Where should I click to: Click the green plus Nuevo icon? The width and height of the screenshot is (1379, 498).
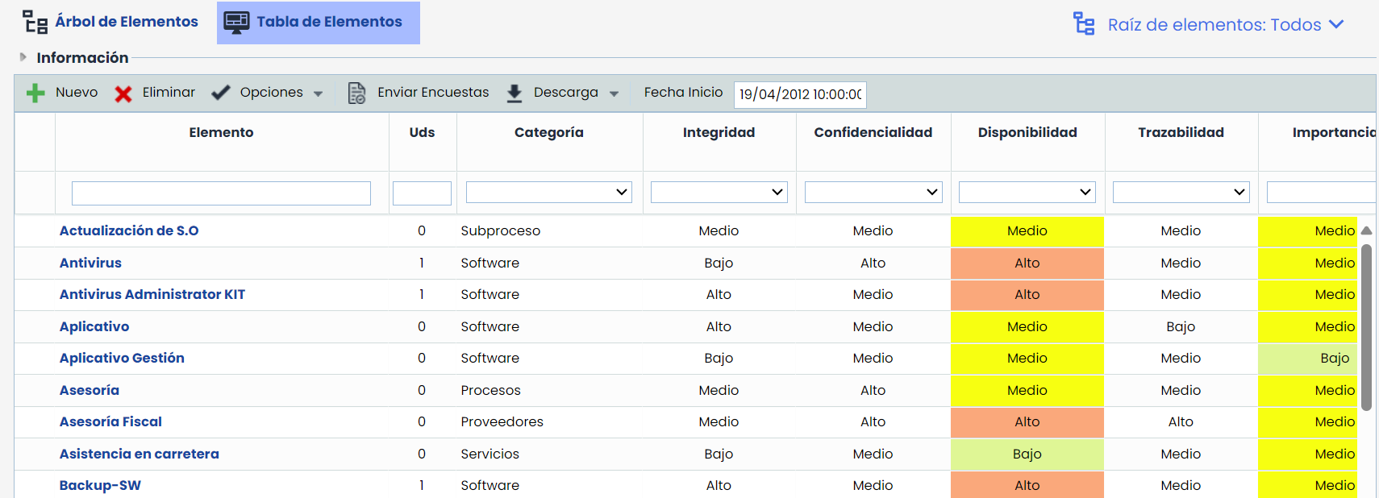[x=35, y=93]
